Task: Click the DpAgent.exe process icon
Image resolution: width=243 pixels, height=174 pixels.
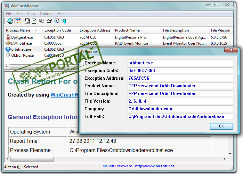Action: click(x=8, y=37)
